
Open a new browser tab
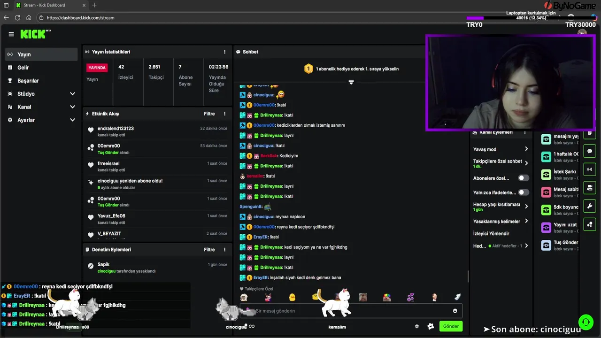pos(94,5)
